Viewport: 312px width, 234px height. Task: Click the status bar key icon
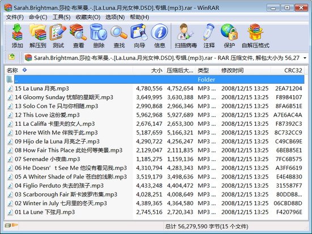(15, 226)
